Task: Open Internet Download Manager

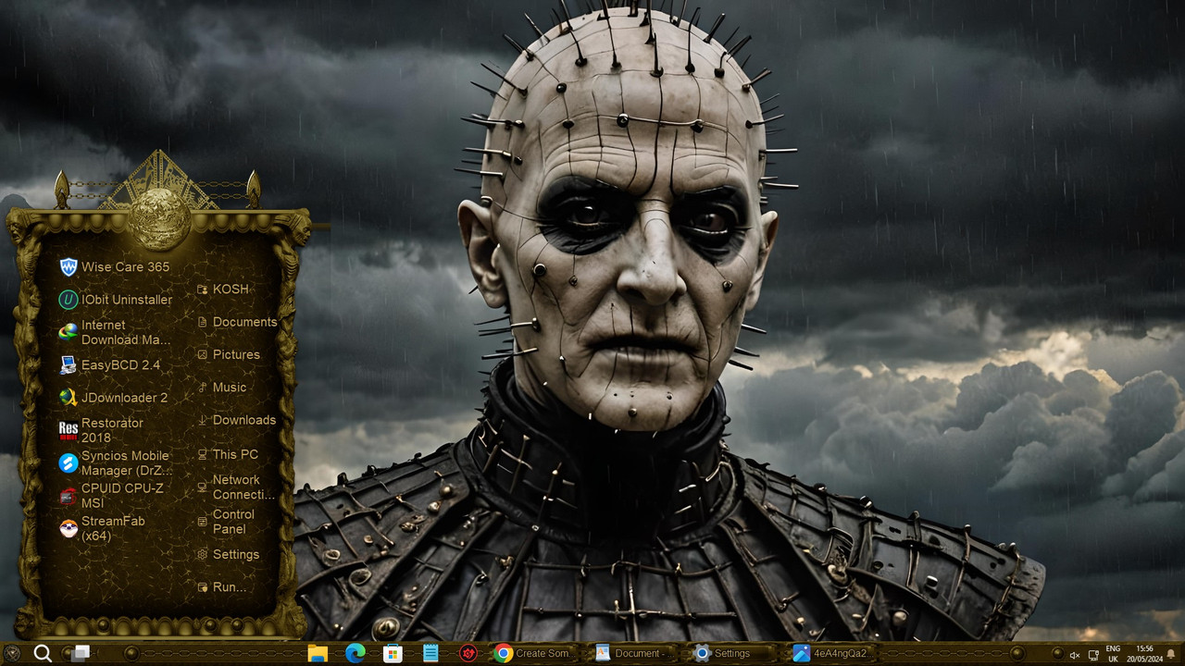Action: coord(116,332)
